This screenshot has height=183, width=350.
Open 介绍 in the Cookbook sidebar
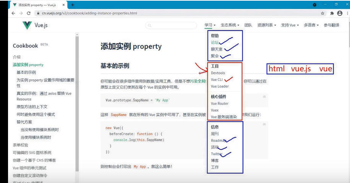click(x=17, y=57)
